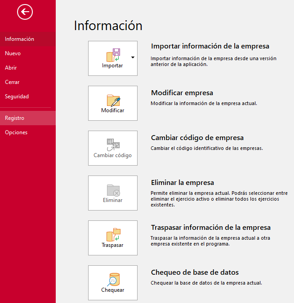
Task: Click the 'Modificar empresa' heading text
Action: tap(182, 93)
